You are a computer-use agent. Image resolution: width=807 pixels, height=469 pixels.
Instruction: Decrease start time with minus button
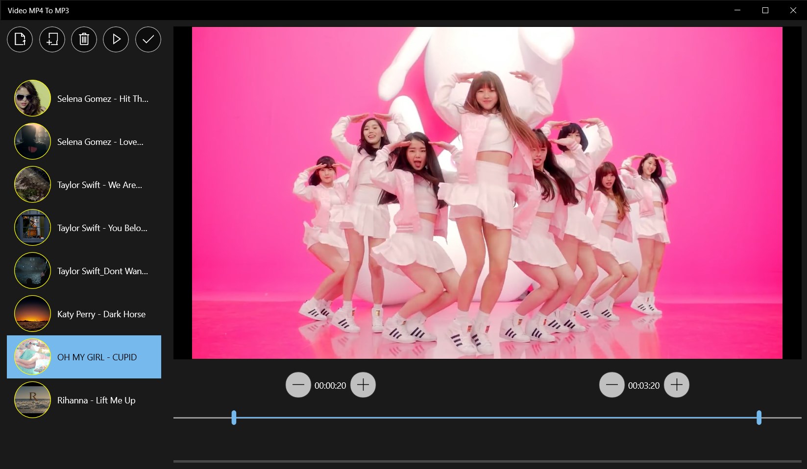pyautogui.click(x=298, y=385)
